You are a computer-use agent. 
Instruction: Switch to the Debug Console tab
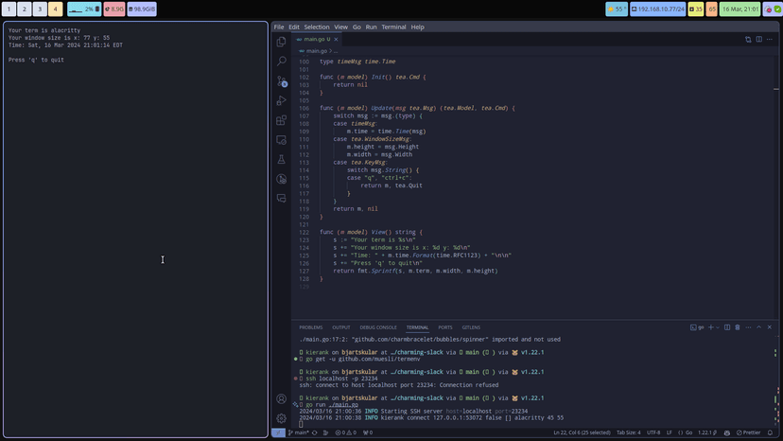pyautogui.click(x=378, y=327)
